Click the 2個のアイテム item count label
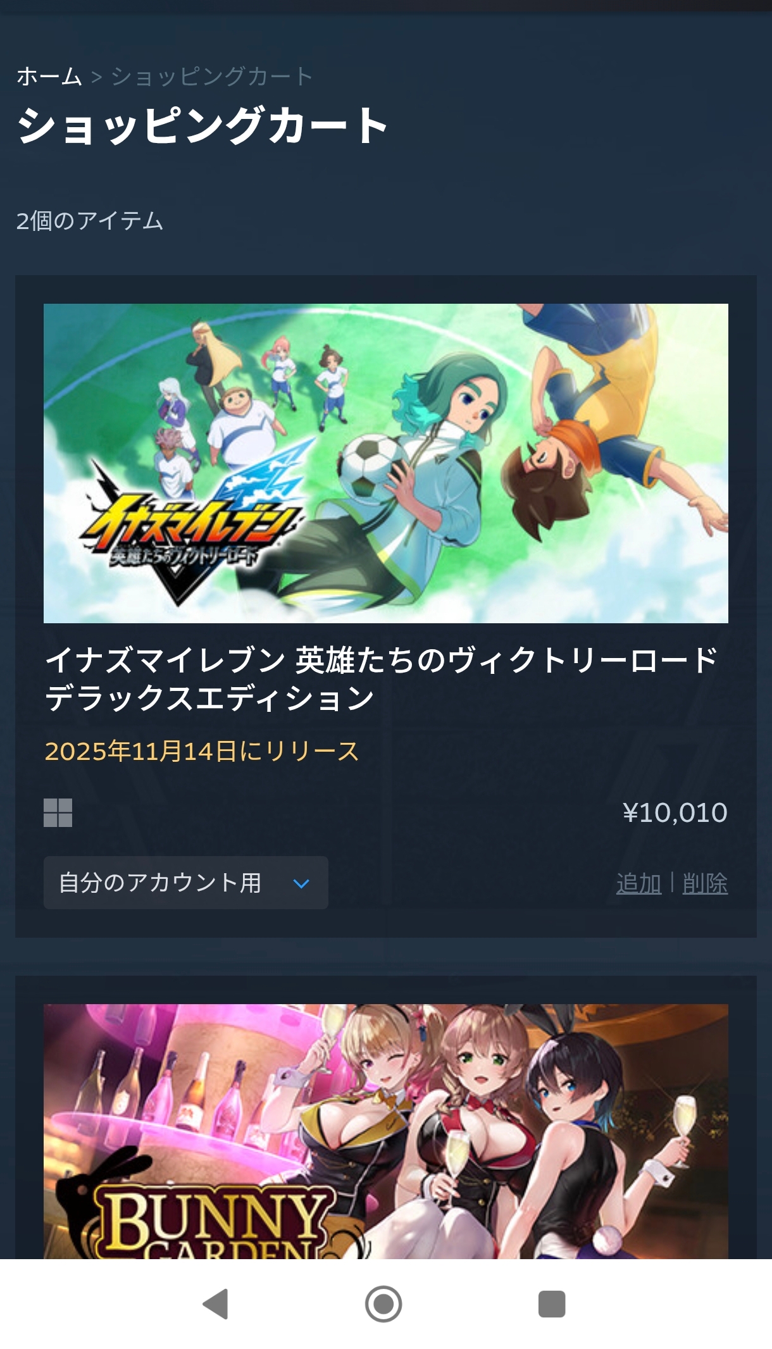The image size is (772, 1349). pos(90,221)
